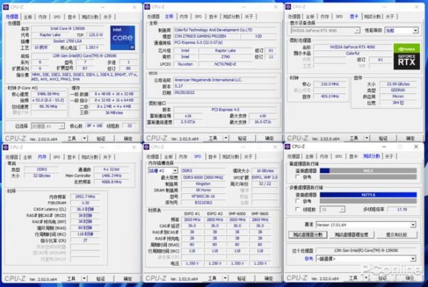Click 测试处理器稳定度 (stress CPU) button
428x287 pixels.
pos(351,234)
